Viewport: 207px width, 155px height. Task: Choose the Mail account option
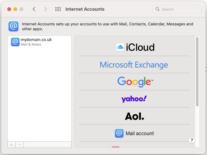click(135, 133)
